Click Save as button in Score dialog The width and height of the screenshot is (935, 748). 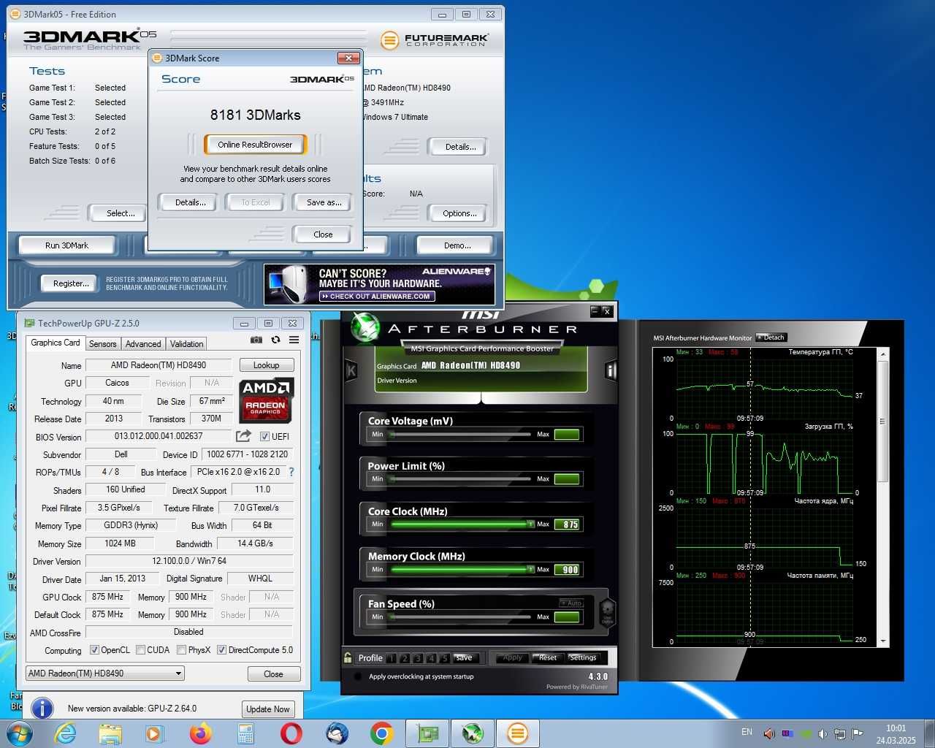pos(324,202)
